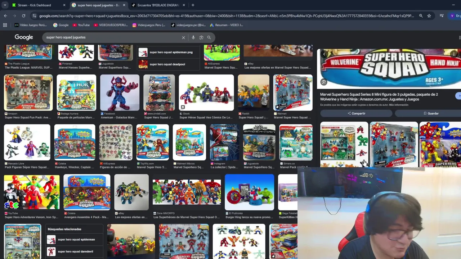
Task: Open the Mercado Libre Pack Figuras thumbnail
Action: click(x=27, y=142)
